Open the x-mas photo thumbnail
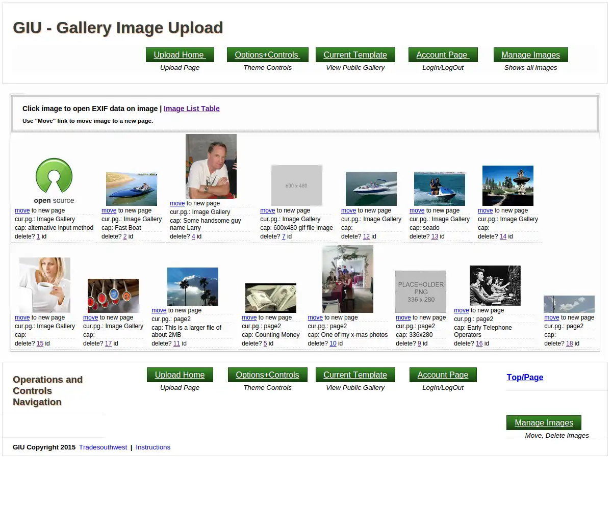 click(x=348, y=279)
